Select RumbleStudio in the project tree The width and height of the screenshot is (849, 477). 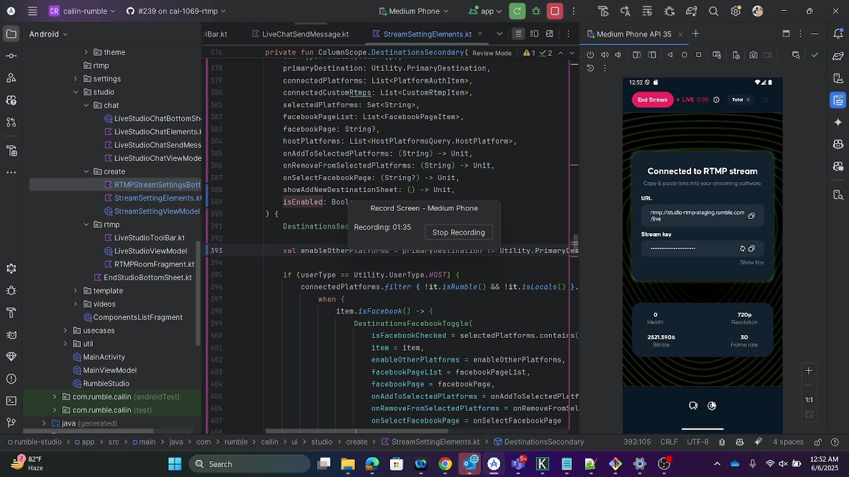coord(105,384)
